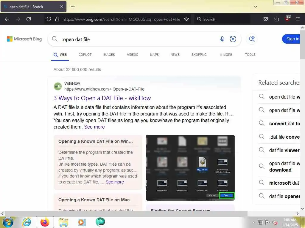Expand the list all tabs chevron
The width and height of the screenshot is (305, 228).
(256, 7)
